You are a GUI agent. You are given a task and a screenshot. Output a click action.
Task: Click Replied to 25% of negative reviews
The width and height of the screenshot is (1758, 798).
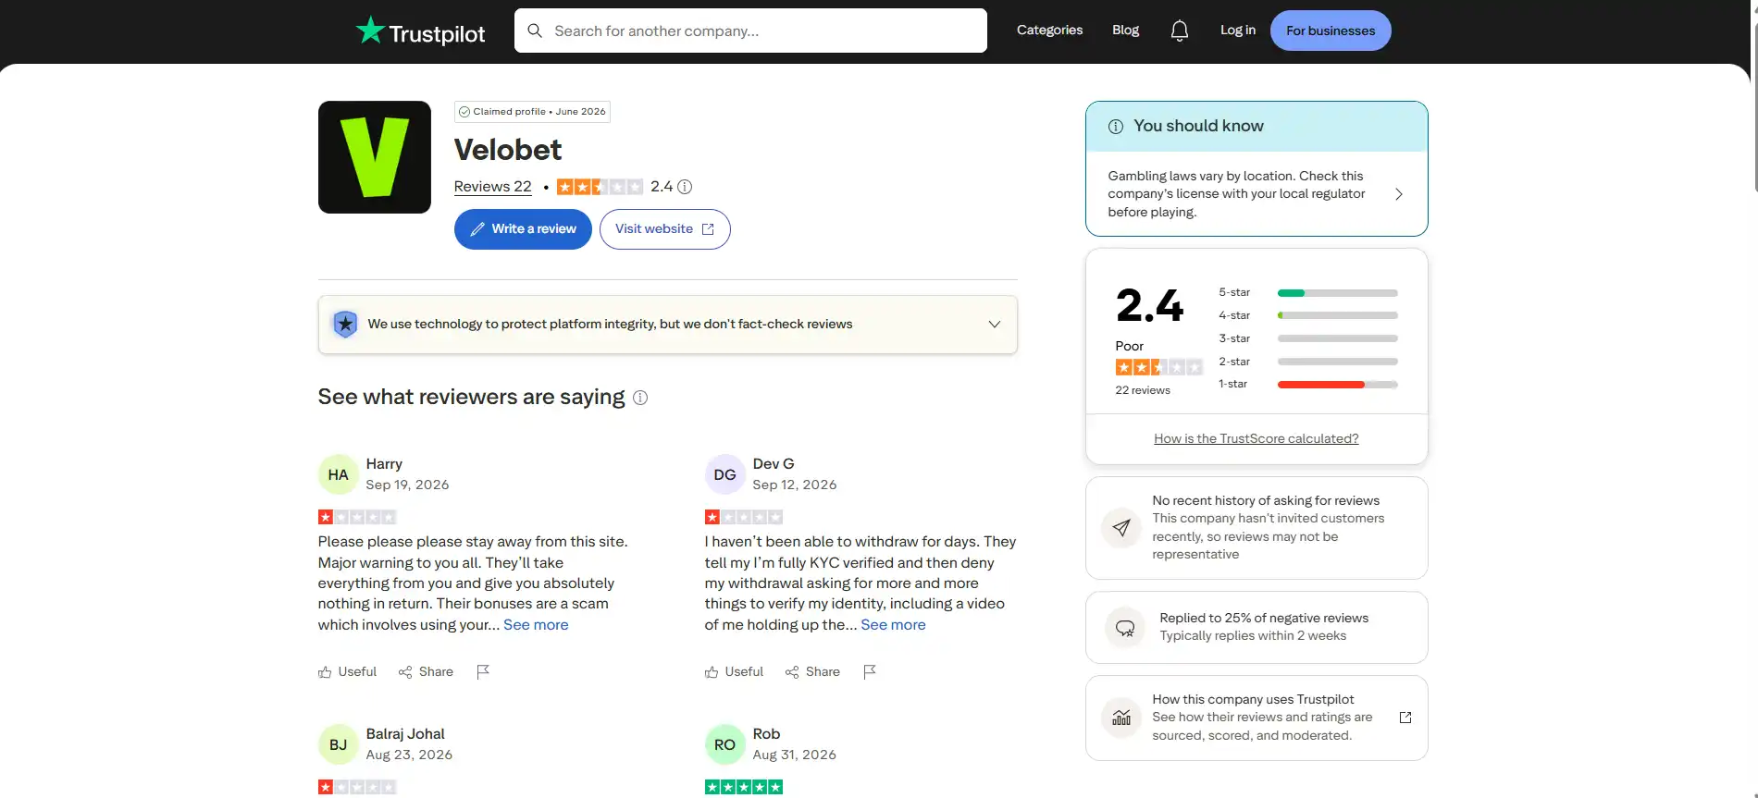tap(1257, 628)
